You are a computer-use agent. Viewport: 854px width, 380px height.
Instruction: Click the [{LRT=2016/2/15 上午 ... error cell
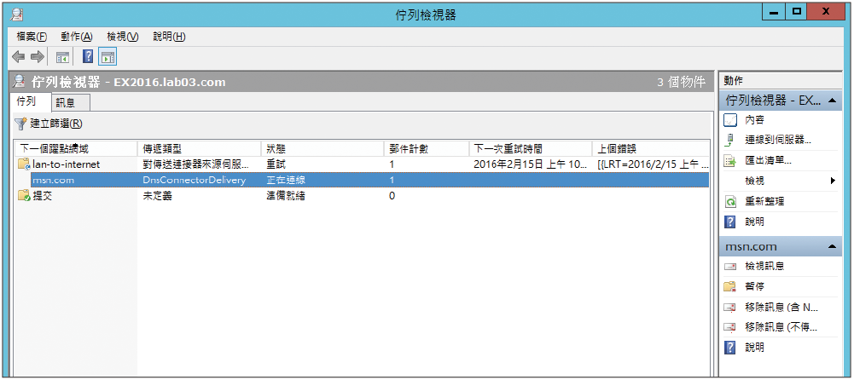pos(653,164)
